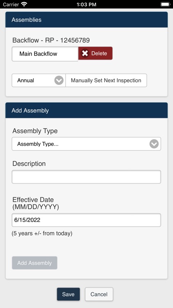Click the Add Assembly button
The width and height of the screenshot is (173, 308).
pos(34,263)
